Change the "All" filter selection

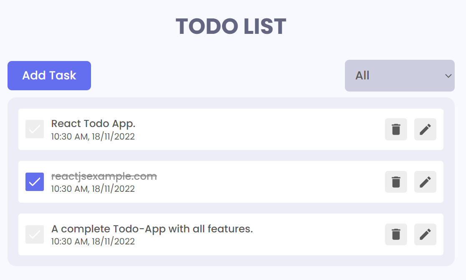(x=400, y=76)
